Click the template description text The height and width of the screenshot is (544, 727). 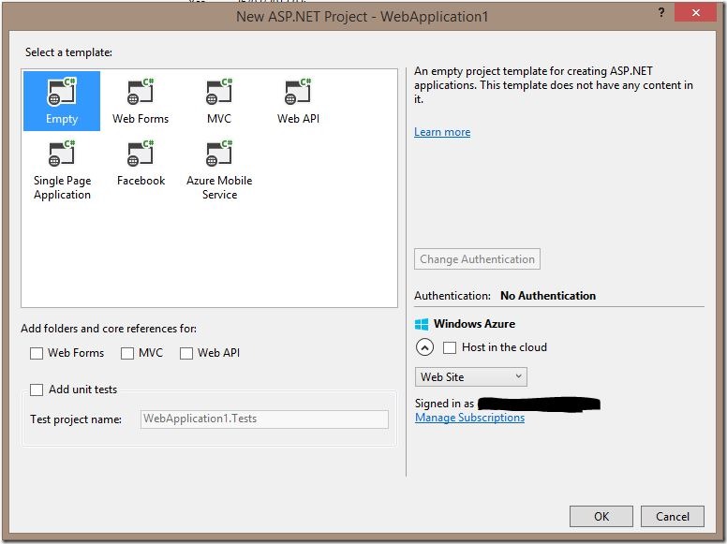tap(554, 85)
